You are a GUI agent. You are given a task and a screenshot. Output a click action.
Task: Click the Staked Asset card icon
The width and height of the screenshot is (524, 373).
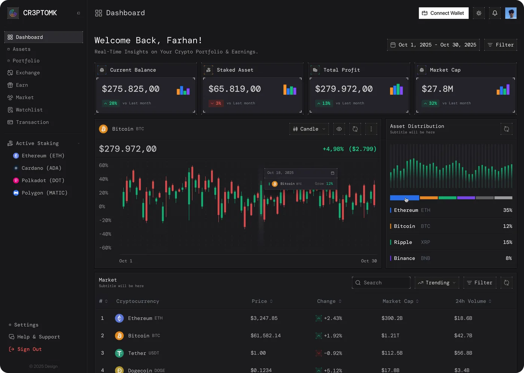[208, 70]
